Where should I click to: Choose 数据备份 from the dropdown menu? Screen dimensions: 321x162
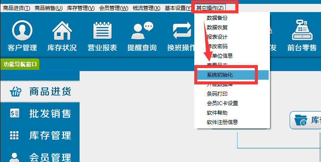coord(217,18)
